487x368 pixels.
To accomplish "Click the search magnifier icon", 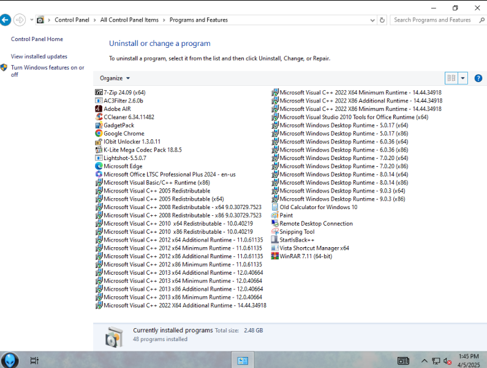I will (481, 20).
